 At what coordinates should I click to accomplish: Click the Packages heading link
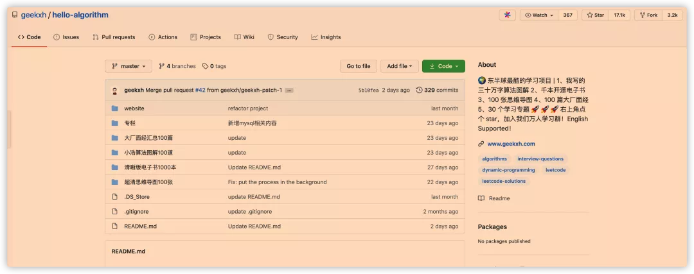(492, 227)
